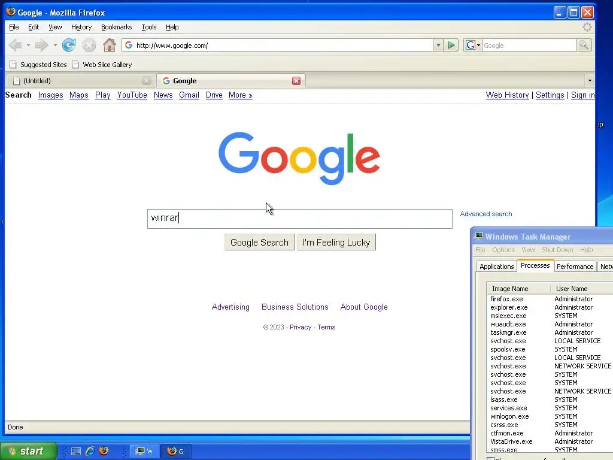Viewport: 613px width, 460px height.
Task: Select the taskmgr.exe process row
Action: pos(551,332)
